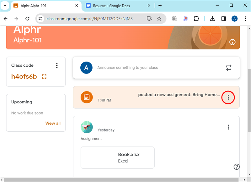251x182 pixels.
Task: Open the Book.xlsx attachment
Action: (x=117, y=157)
